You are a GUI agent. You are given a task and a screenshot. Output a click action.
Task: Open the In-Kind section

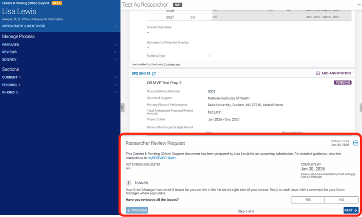pos(59,92)
